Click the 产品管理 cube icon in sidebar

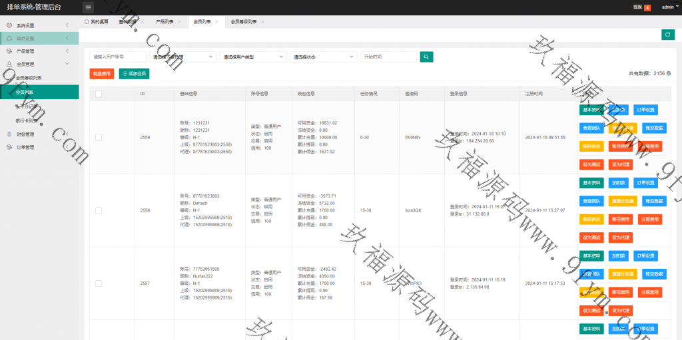point(9,51)
